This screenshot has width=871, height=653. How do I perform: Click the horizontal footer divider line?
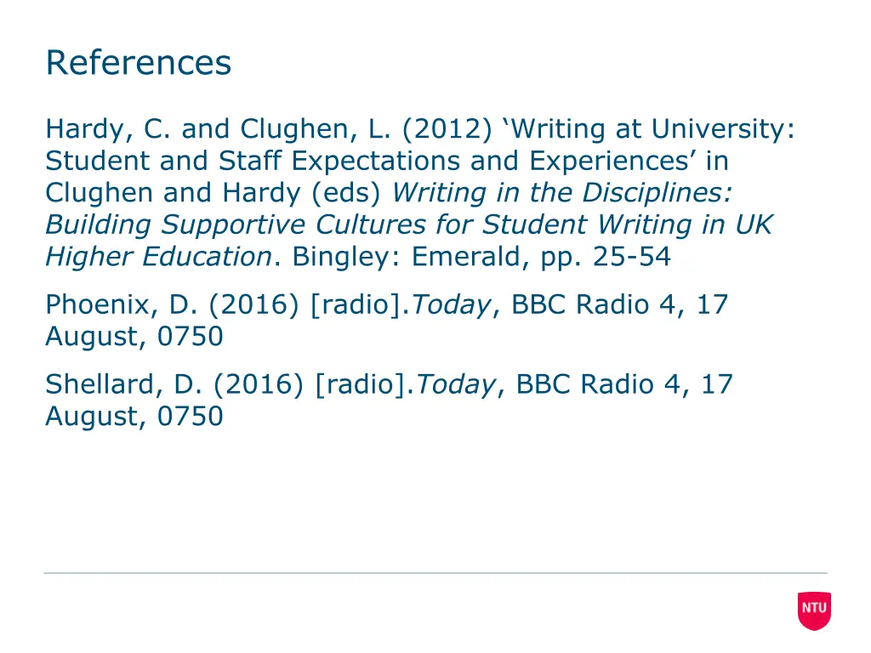coord(435,572)
